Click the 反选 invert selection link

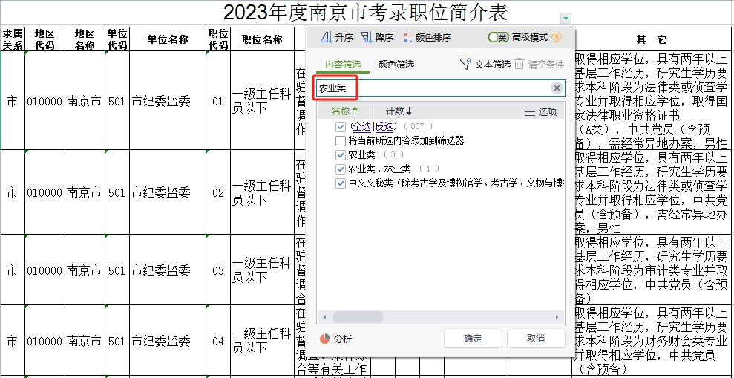click(x=384, y=127)
